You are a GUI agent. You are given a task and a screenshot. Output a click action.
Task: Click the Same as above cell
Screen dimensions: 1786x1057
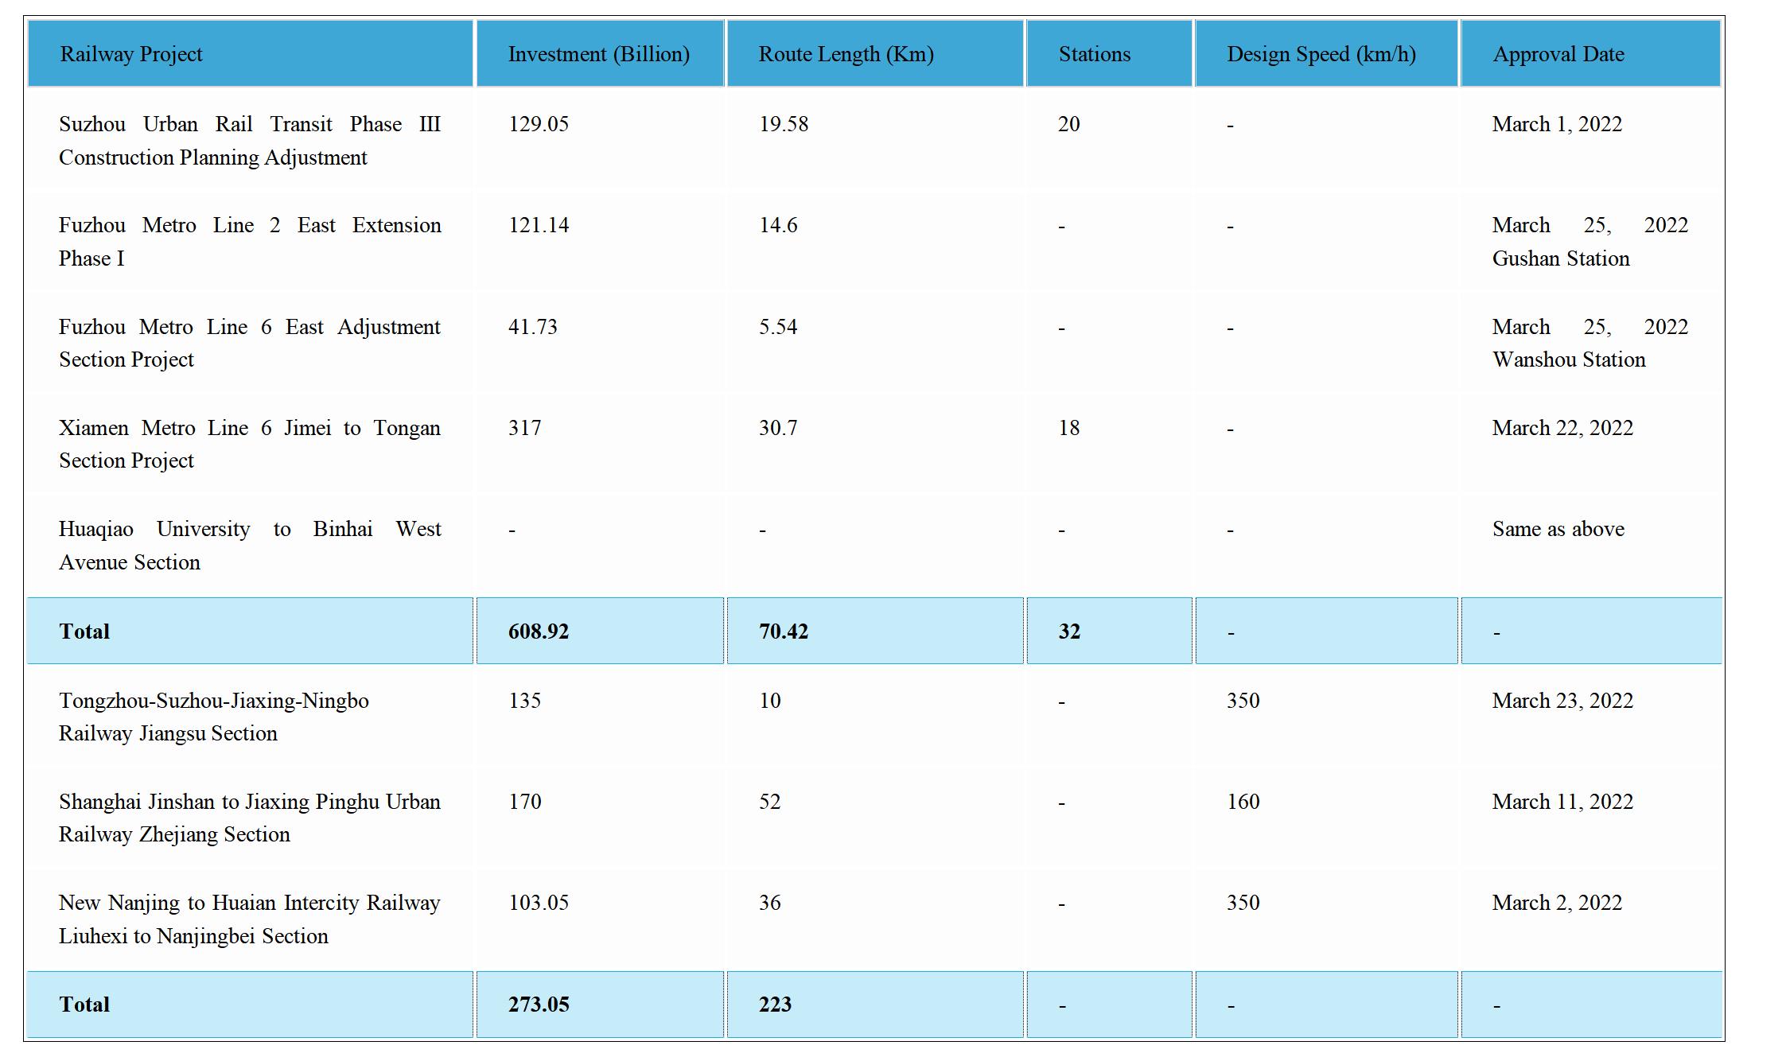(1558, 529)
